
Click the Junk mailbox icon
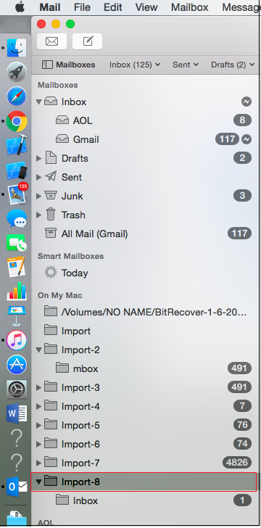[51, 196]
